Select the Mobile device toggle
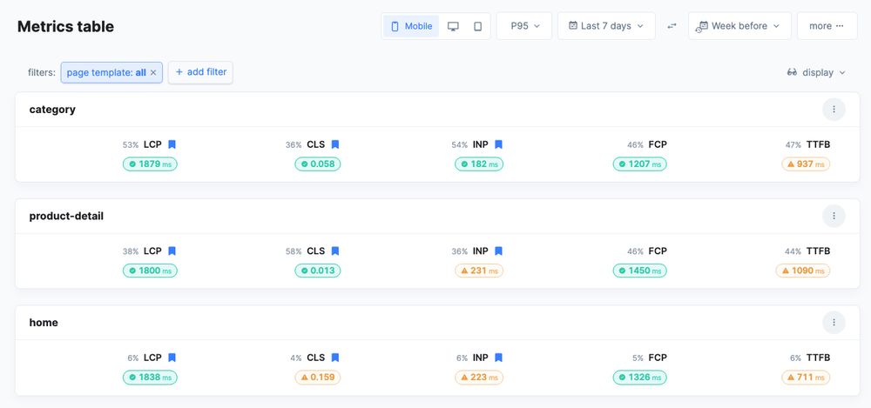The width and height of the screenshot is (871, 408). coord(411,26)
